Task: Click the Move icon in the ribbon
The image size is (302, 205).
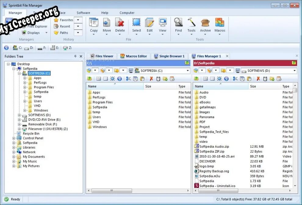Action: coord(107,23)
